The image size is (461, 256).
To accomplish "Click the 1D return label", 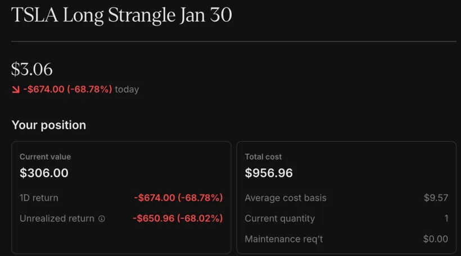I will click(x=39, y=198).
